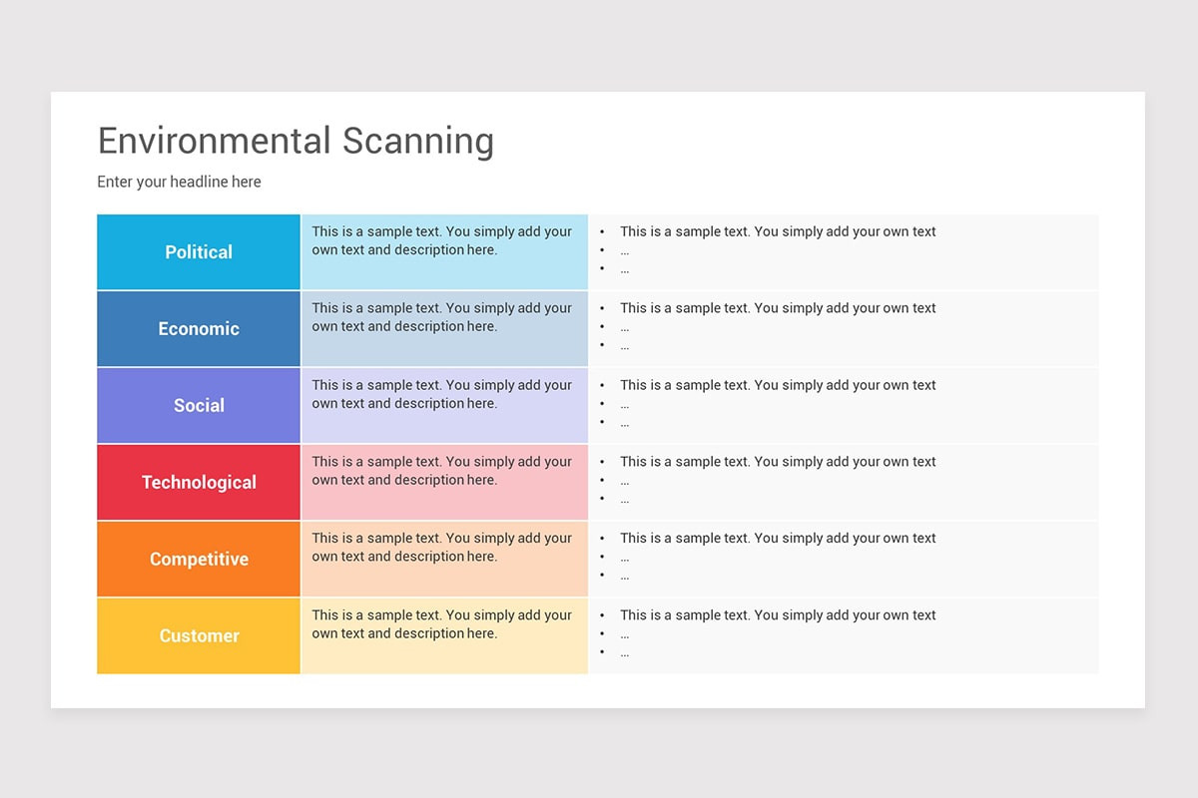Image resolution: width=1198 pixels, height=798 pixels.
Task: Click the Economic row description text
Action: 442,317
